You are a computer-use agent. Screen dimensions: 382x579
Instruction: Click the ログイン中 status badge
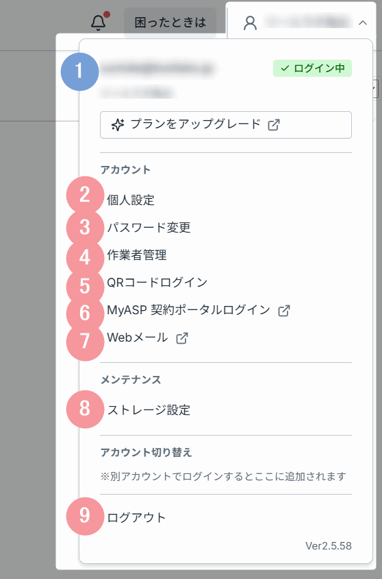[312, 69]
